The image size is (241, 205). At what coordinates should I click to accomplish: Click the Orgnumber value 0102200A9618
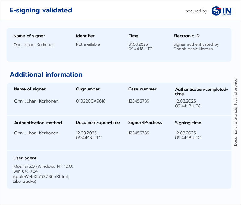[91, 101]
